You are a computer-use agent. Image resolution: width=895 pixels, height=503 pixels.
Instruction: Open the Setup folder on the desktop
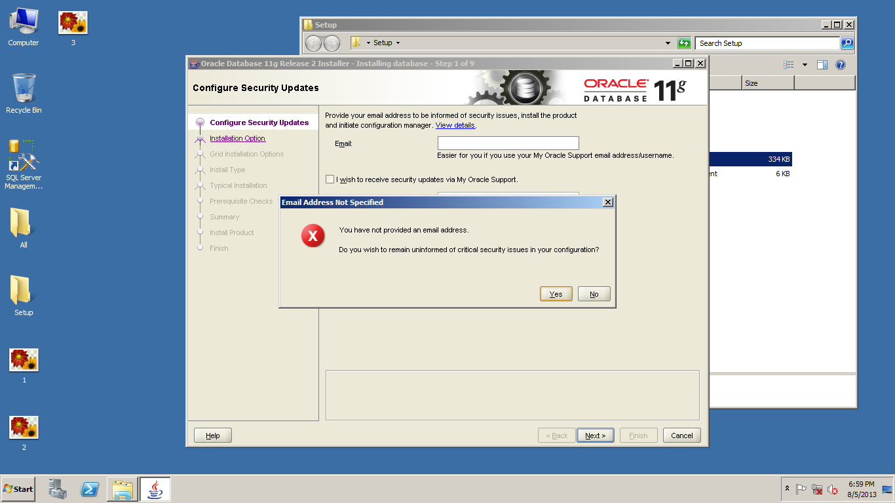pos(24,293)
